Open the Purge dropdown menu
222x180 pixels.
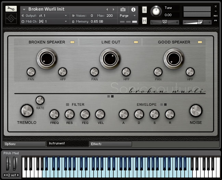click(134, 16)
